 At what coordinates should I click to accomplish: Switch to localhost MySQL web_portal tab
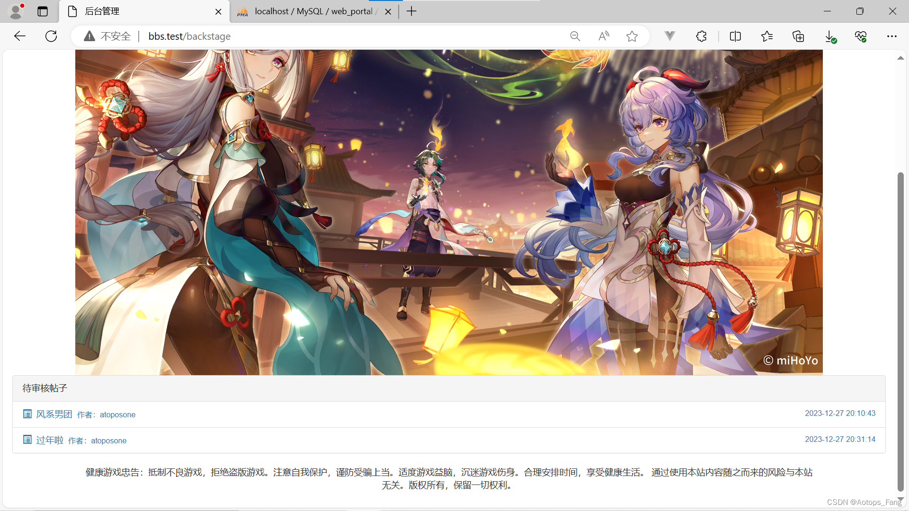coord(312,11)
